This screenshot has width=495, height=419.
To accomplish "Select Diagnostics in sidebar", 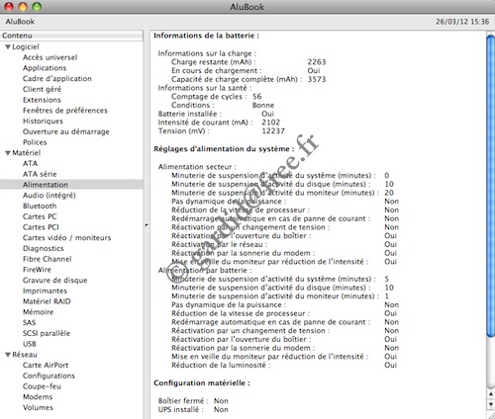I will (44, 248).
